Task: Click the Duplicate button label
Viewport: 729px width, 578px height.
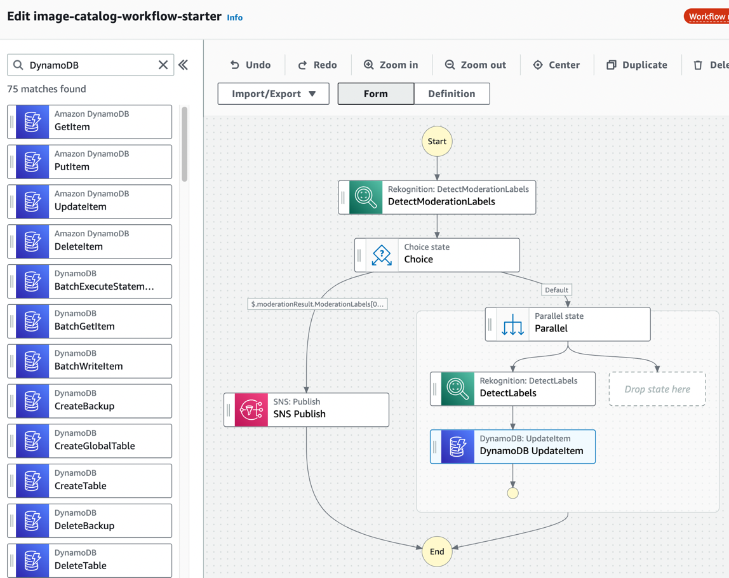Action: (x=645, y=65)
